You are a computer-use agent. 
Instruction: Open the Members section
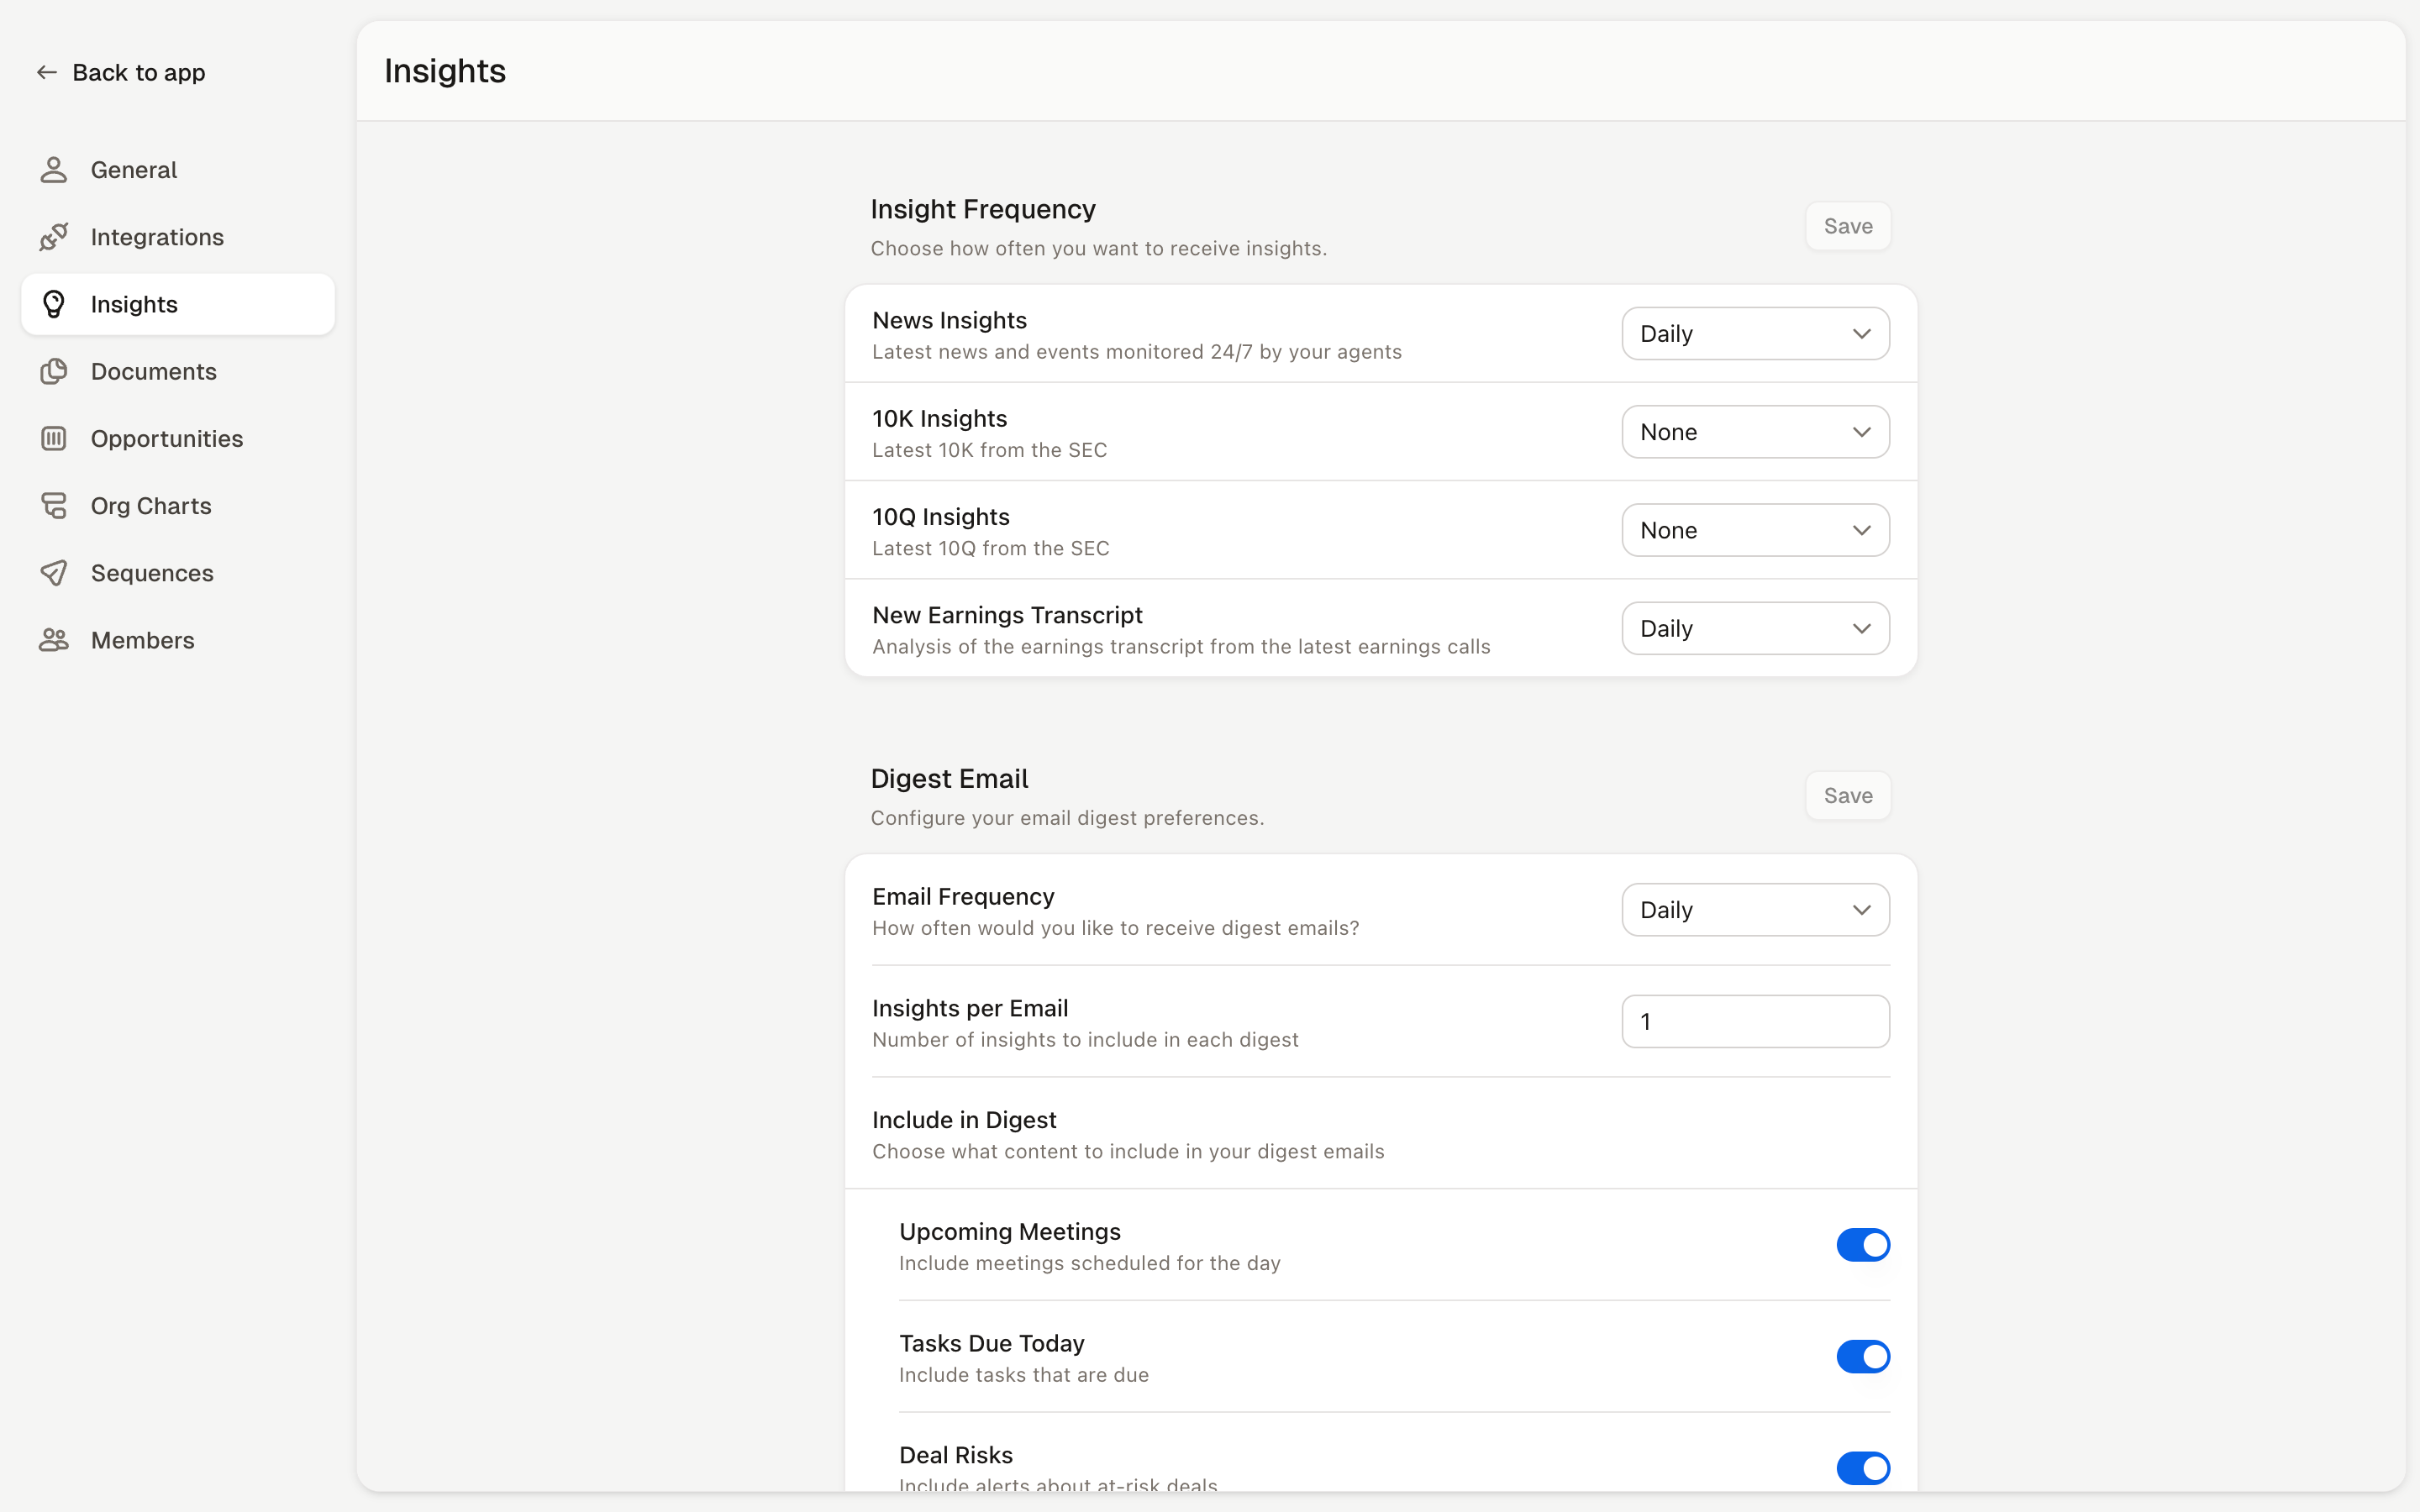click(178, 640)
